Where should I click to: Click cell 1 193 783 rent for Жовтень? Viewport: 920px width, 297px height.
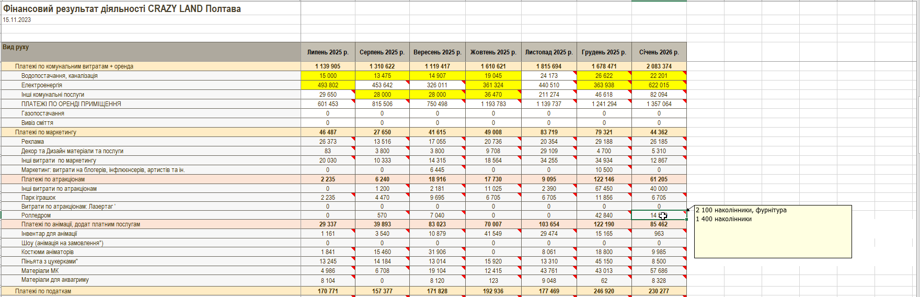[493, 104]
